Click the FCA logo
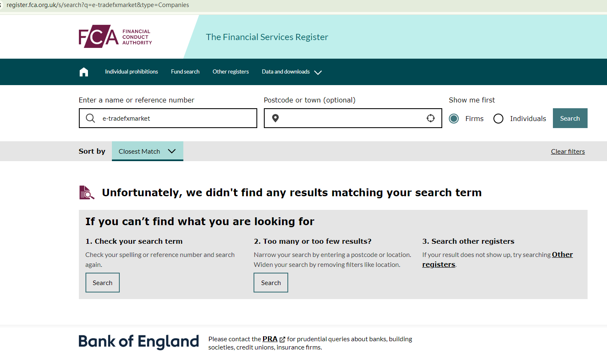Viewport: 607px width, 359px height. point(115,37)
